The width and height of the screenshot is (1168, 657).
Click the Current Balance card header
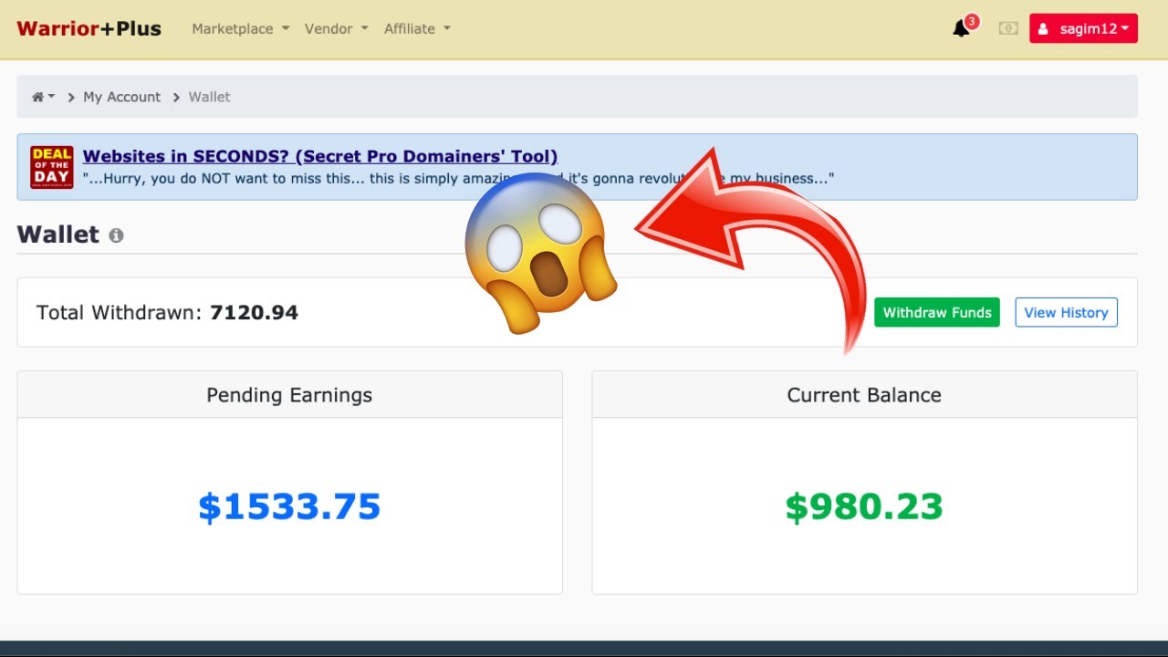[x=864, y=395]
